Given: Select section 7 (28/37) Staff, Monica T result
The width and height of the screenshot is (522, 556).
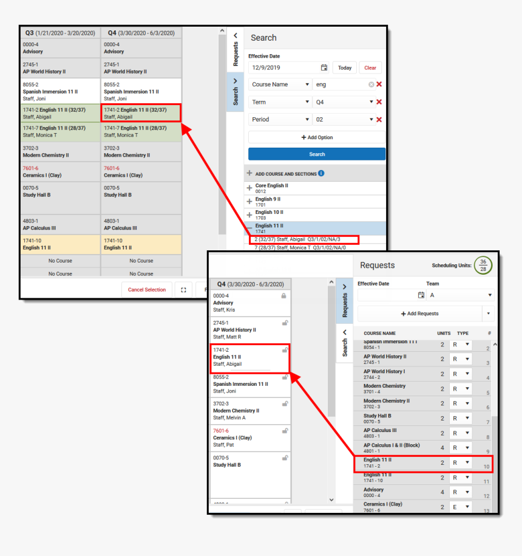Looking at the screenshot, I should [x=300, y=247].
